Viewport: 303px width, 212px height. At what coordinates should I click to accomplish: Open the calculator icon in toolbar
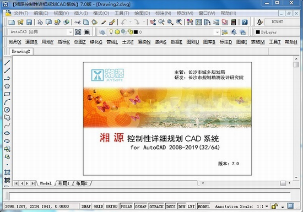234,22
